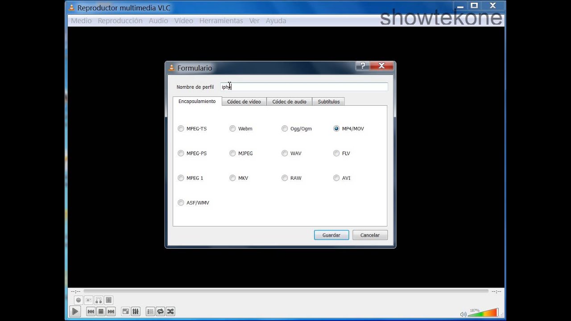Show the playlist icon

point(150,312)
